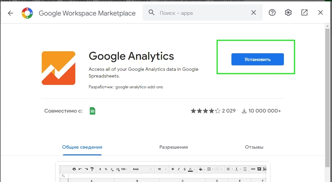This screenshot has height=182, width=332.
Task: Click the fill color bucket in preview
Action: pos(201,169)
